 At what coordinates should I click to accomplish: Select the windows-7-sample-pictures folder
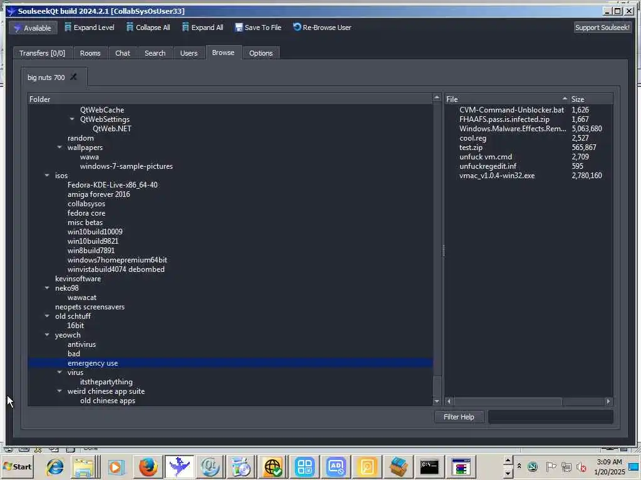click(126, 166)
